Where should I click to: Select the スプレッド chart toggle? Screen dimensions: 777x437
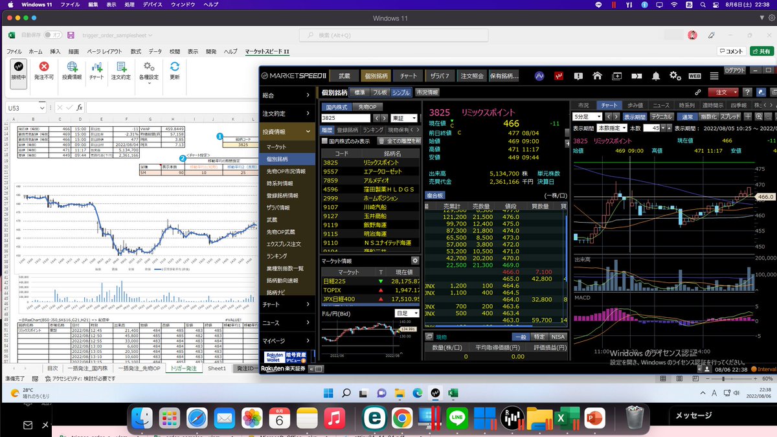(730, 117)
